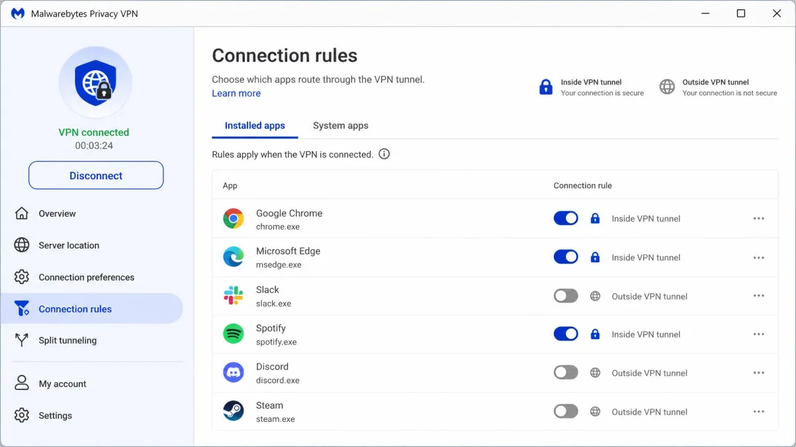Screen dimensions: 796x447
Task: Click the 00:03:24 connection timer
Action: (x=94, y=146)
